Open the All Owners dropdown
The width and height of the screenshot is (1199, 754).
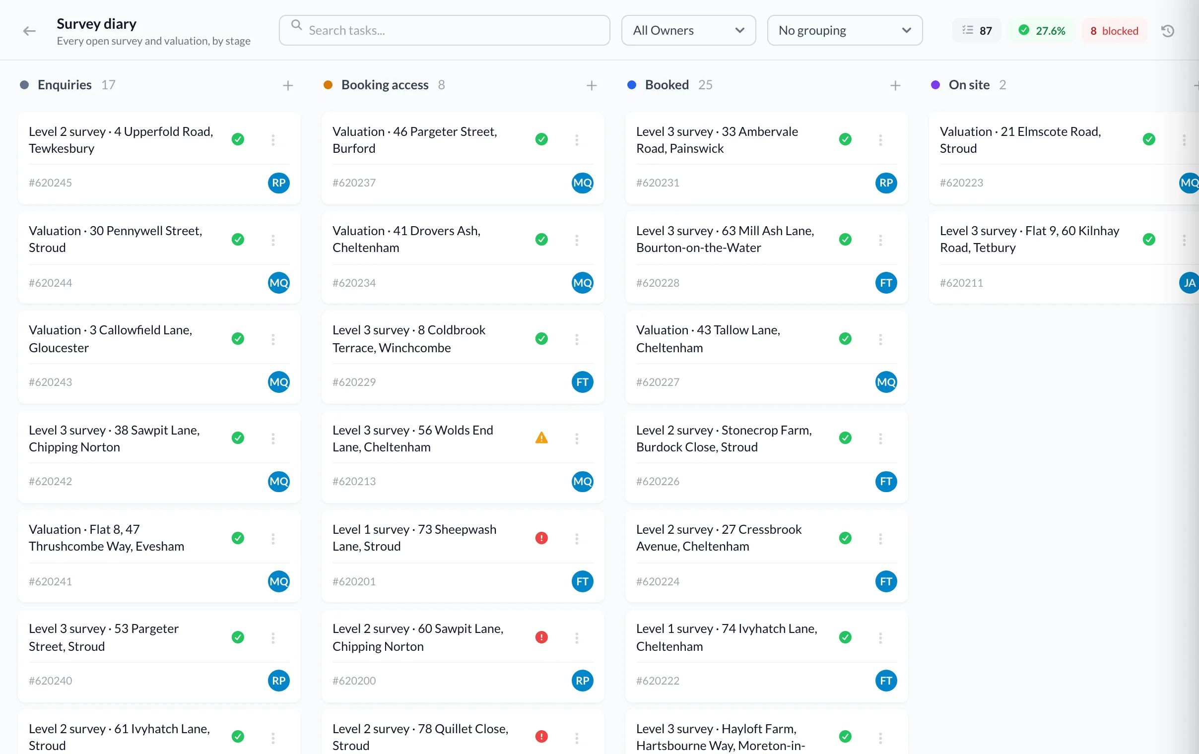[688, 30]
